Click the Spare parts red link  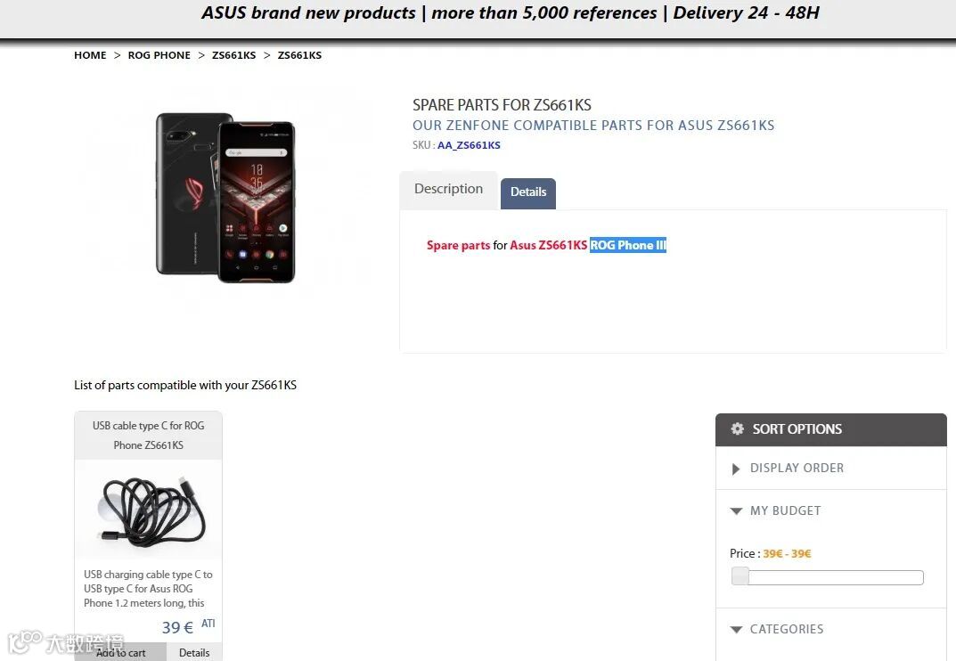pos(459,245)
